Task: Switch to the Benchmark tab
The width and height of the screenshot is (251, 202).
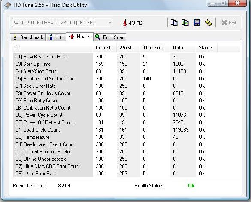Action: [28, 37]
